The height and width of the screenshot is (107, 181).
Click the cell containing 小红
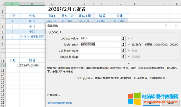(32, 31)
